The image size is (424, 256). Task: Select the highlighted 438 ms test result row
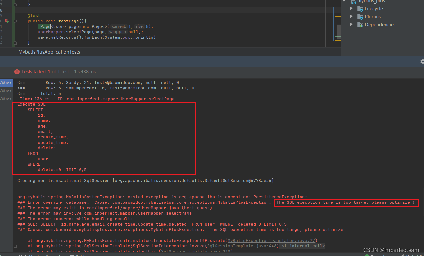tap(6, 83)
